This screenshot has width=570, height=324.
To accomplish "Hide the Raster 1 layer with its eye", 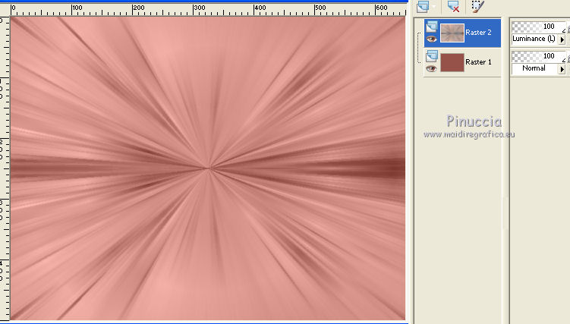I will click(432, 68).
